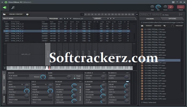Click file icon of 28 ORG PEDAL D#2.wav
Screen dimensions: 187x107
[x=142, y=99]
